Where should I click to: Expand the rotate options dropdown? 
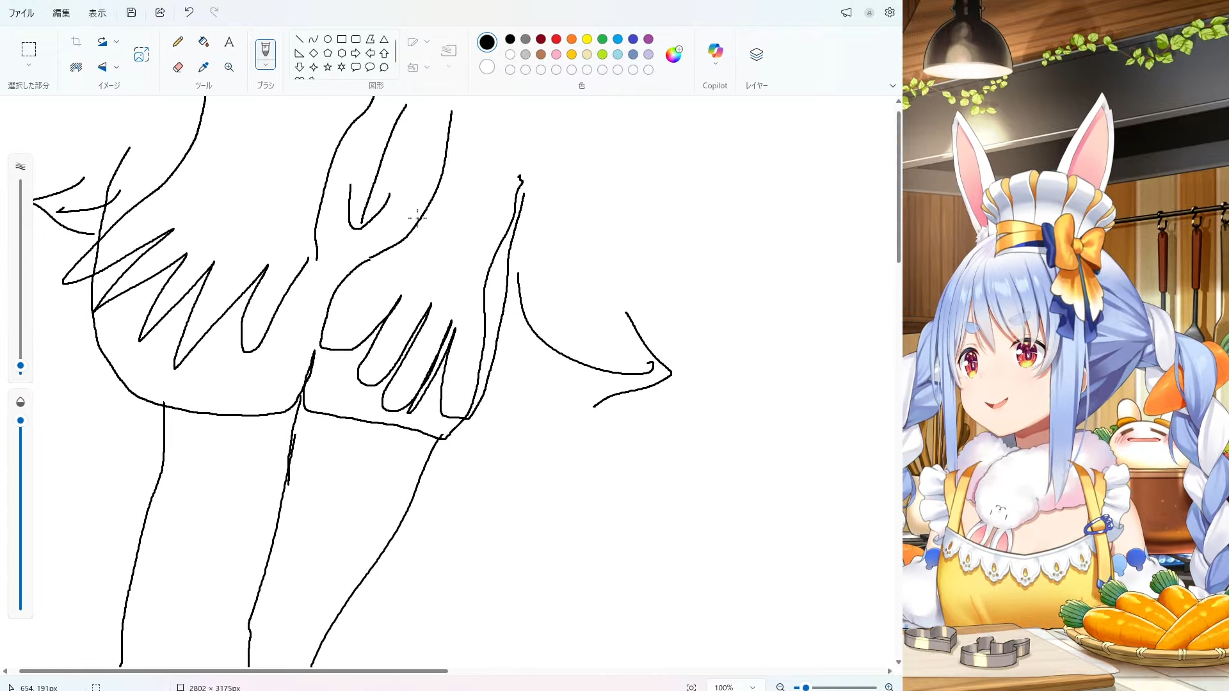(x=116, y=42)
